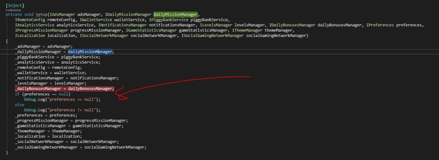Click the IAnalyticsService parameter type

point(35,25)
